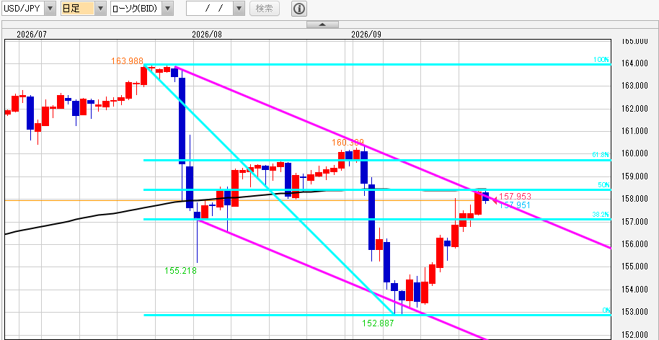The image size is (659, 340).
Task: Select the 38.2% Fibonacci level label
Action: point(601,214)
